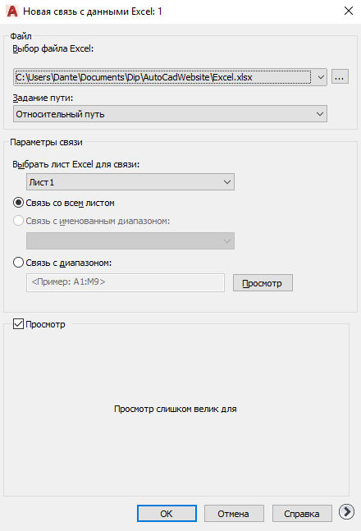Select 'Связь с диапазоном' radio option

(18, 263)
